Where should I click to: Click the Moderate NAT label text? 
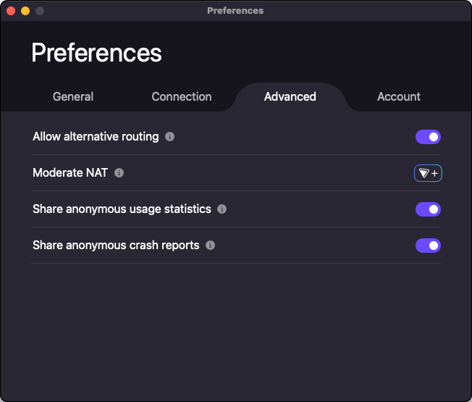click(x=70, y=173)
